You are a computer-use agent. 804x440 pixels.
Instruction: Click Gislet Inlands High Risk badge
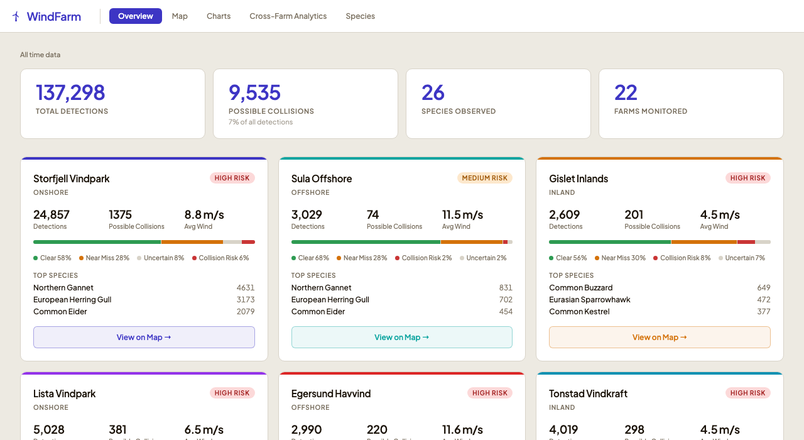click(748, 178)
